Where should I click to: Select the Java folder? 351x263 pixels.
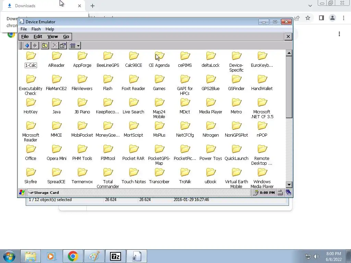point(57,106)
